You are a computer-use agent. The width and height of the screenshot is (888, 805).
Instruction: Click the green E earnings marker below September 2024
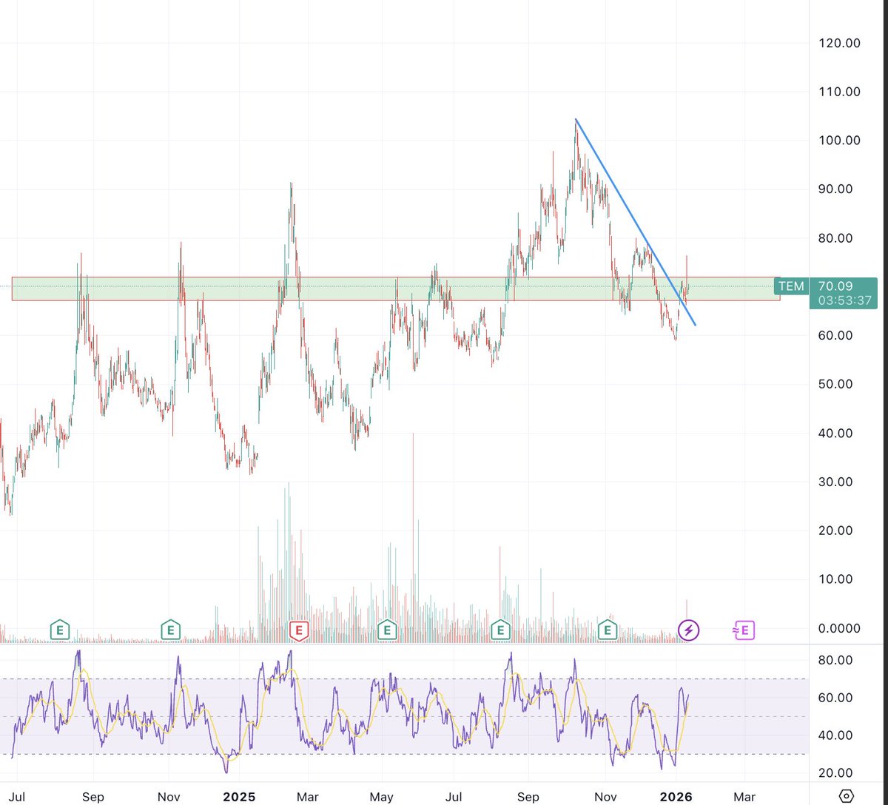click(x=59, y=630)
